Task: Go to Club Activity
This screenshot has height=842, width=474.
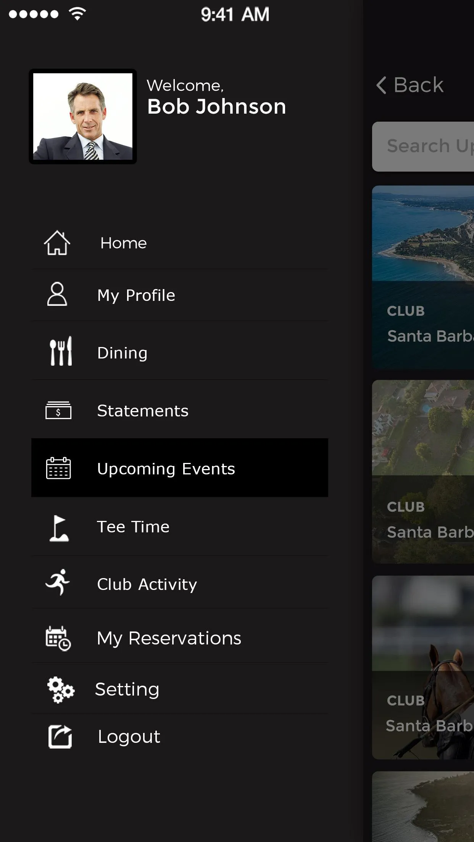Action: point(180,582)
